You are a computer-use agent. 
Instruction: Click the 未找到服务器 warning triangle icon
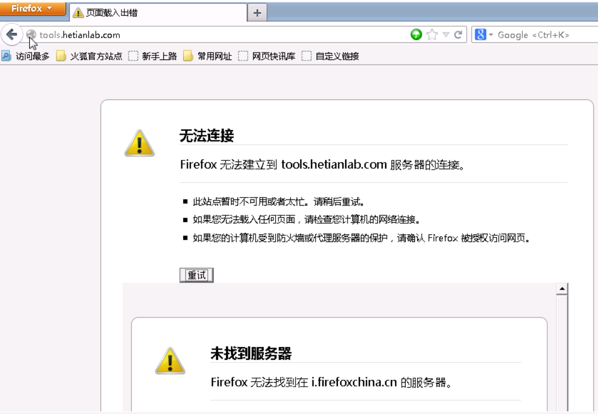(x=170, y=360)
